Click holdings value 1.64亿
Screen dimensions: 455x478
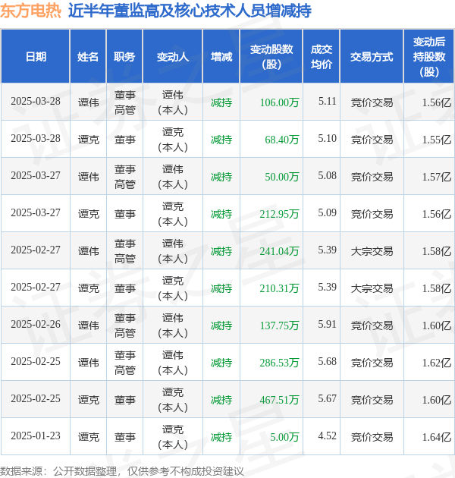[x=436, y=437]
